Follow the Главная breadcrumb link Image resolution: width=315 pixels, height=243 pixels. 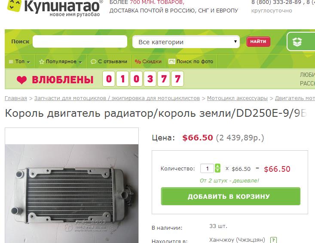point(15,98)
